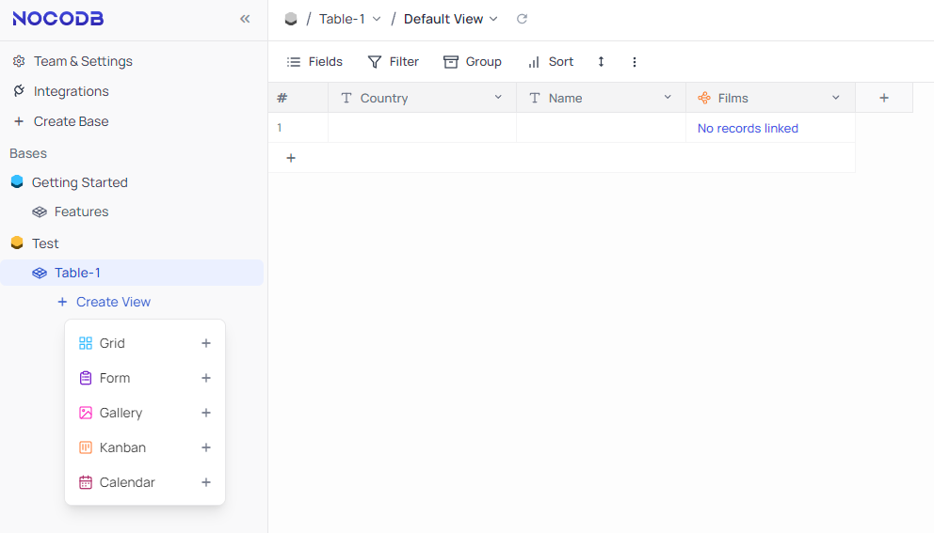
Task: Choose Kanban view option
Action: [x=145, y=447]
